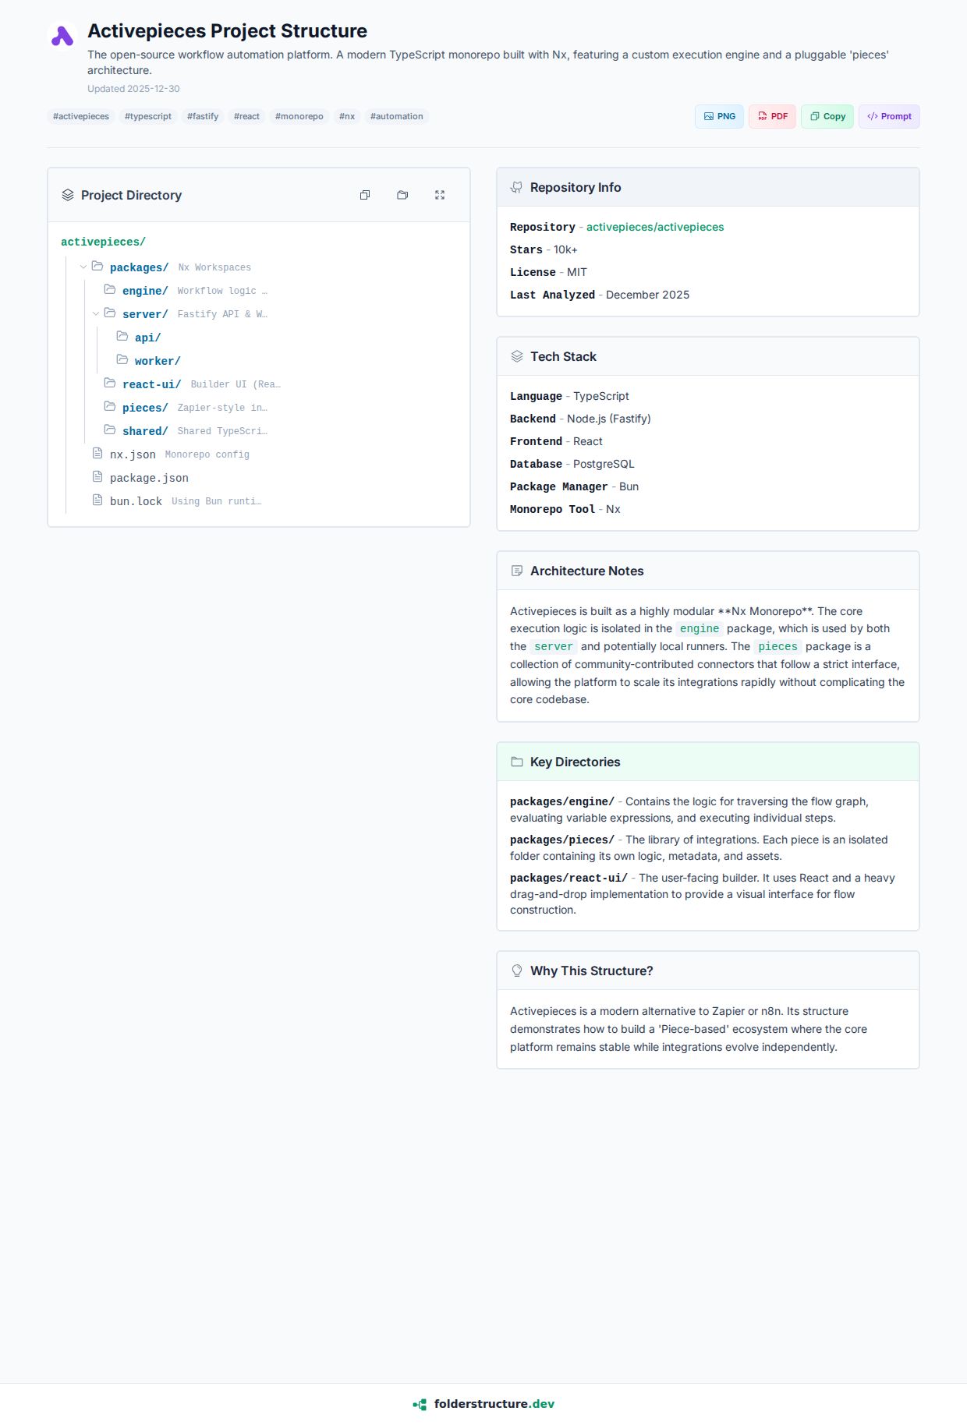
Task: Click the bun.lock file icon
Action: (97, 500)
